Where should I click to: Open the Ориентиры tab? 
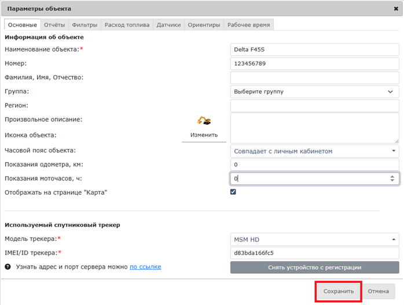[x=204, y=25]
